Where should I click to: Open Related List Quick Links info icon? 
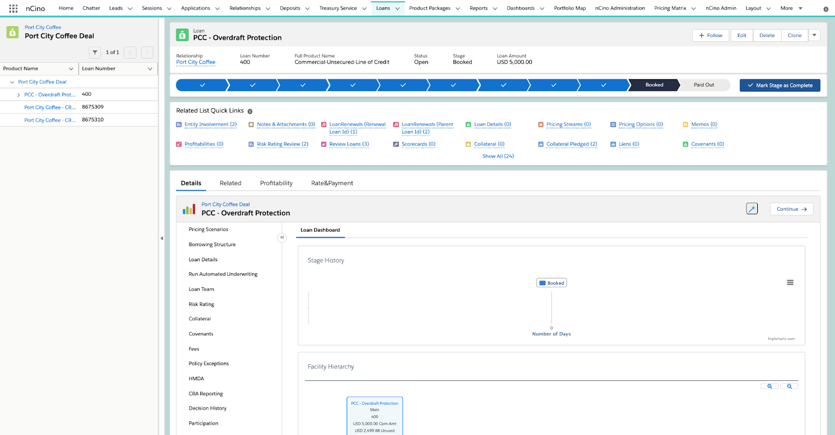click(250, 111)
